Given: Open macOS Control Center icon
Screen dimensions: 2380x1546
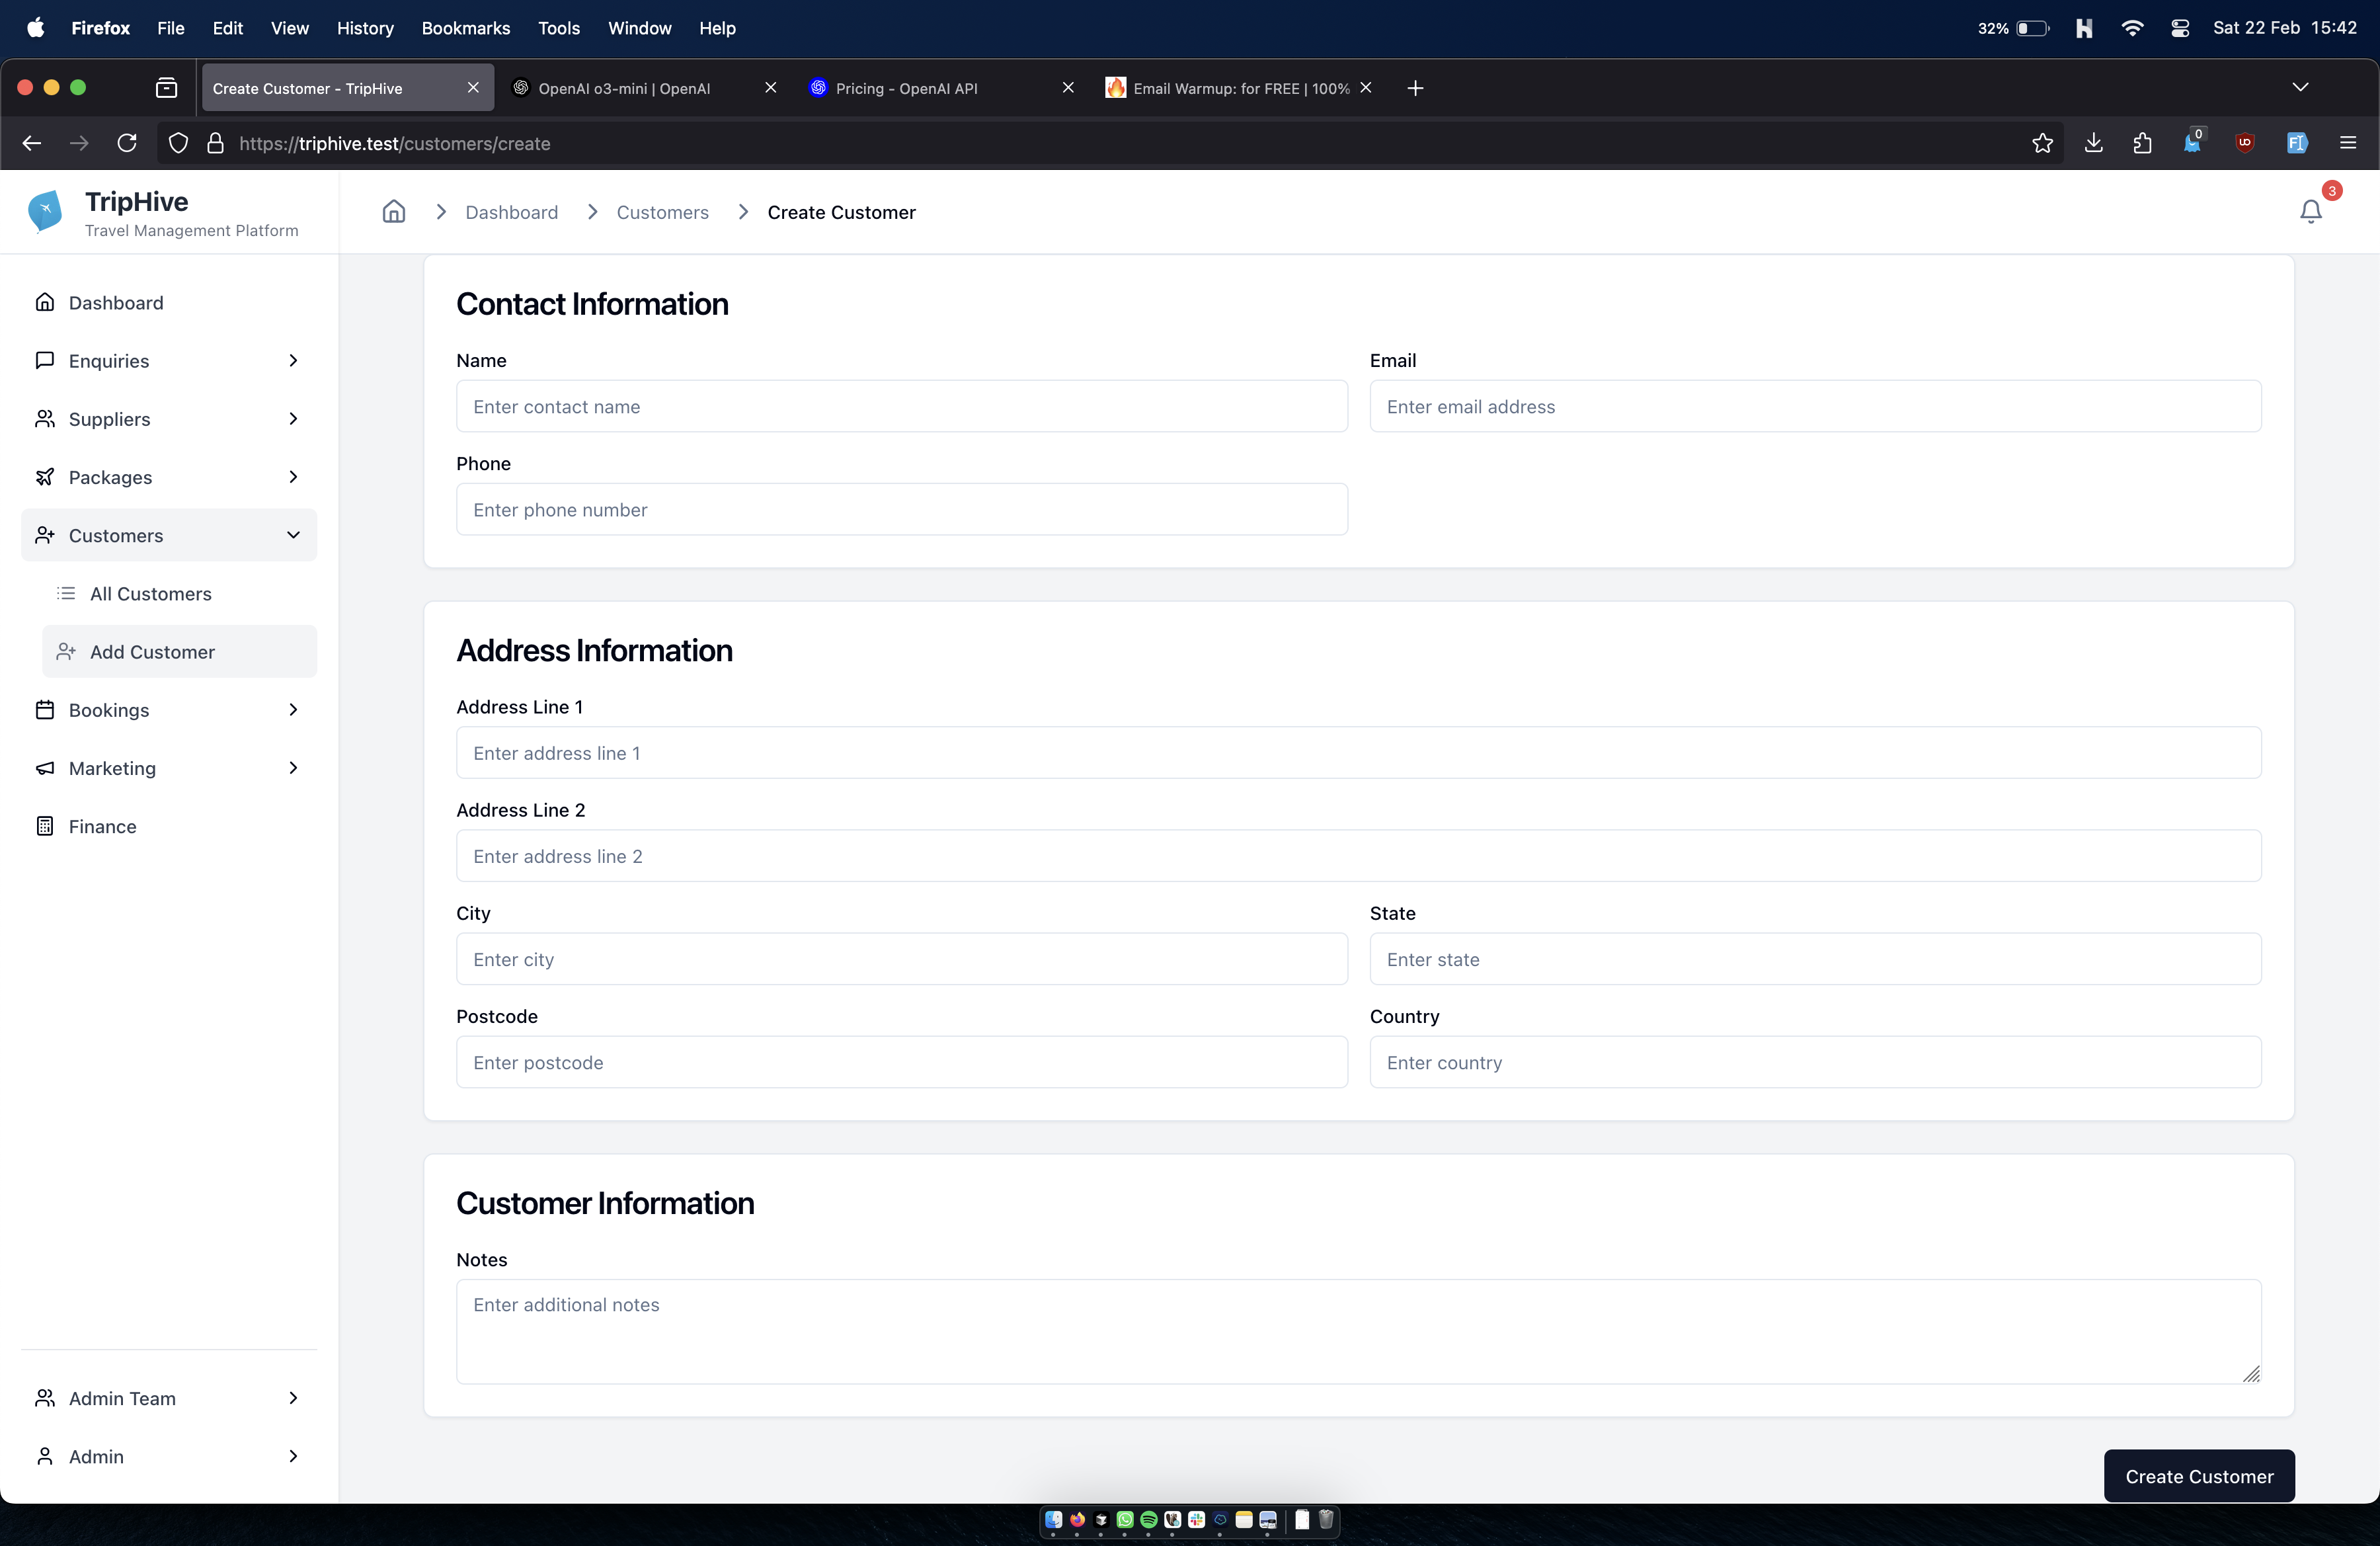Looking at the screenshot, I should pyautogui.click(x=2180, y=28).
